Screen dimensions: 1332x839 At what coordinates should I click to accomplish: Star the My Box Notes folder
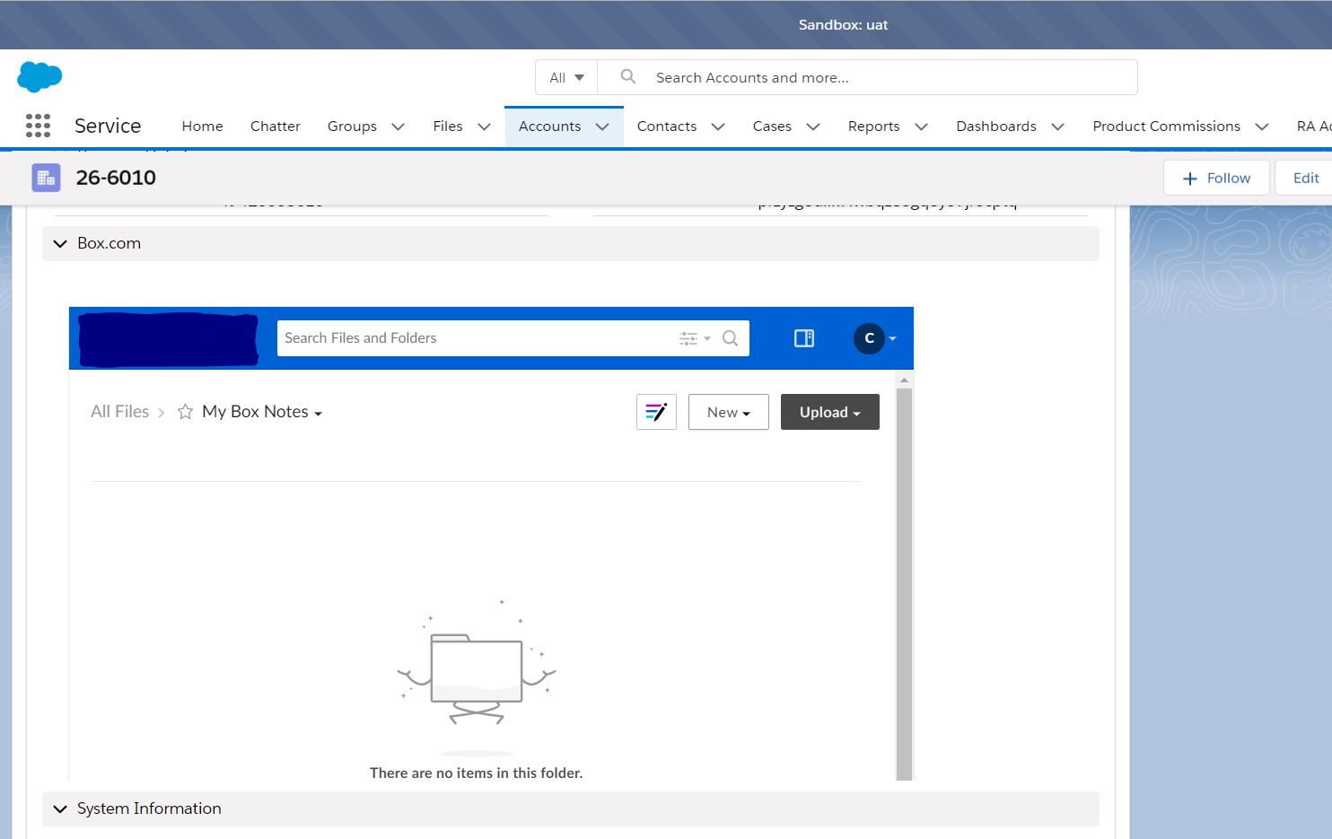185,412
